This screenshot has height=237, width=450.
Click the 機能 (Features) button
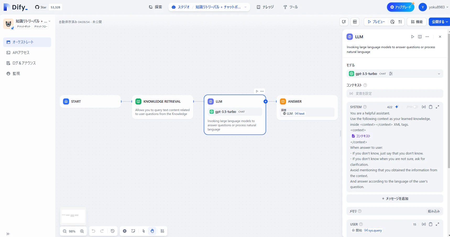417,22
